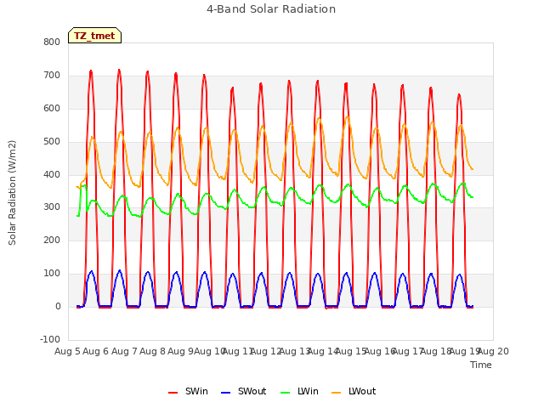Click the TZ_tmet annotation label
Image resolution: width=544 pixels, height=408 pixels.
click(x=94, y=36)
